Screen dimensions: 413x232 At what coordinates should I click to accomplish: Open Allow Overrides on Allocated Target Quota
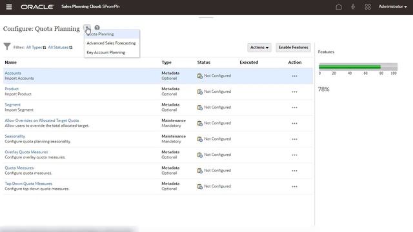coord(41,121)
